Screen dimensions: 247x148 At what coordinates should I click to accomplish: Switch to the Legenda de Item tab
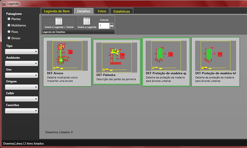(57, 11)
